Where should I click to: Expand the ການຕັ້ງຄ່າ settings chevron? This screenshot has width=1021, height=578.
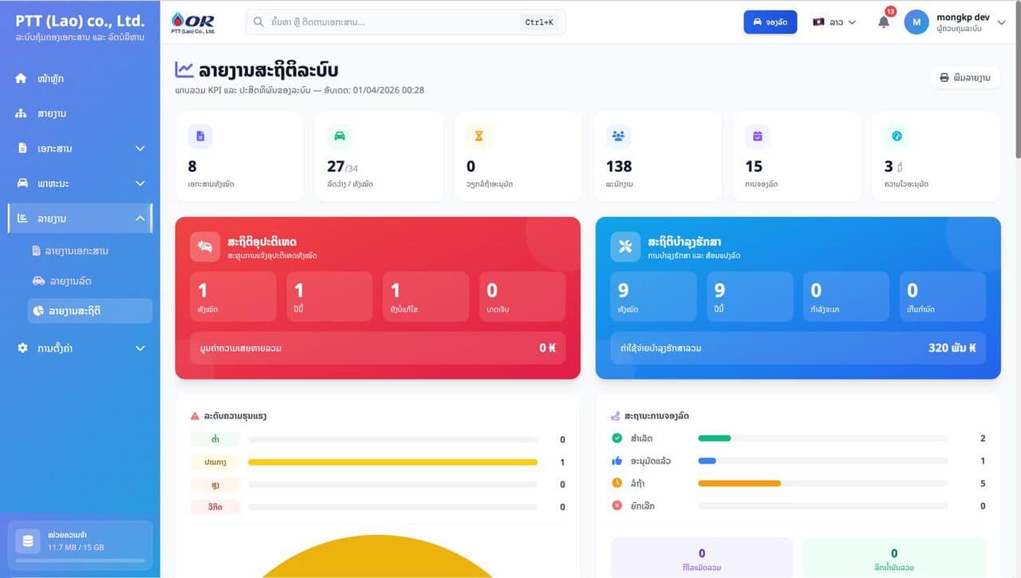tap(140, 348)
